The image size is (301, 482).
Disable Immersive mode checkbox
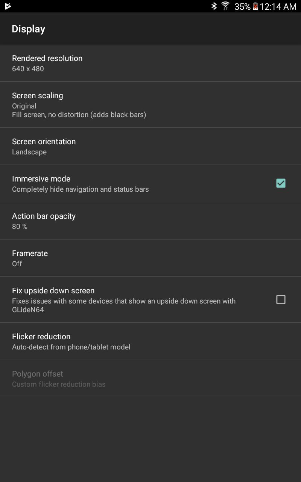[x=281, y=183]
